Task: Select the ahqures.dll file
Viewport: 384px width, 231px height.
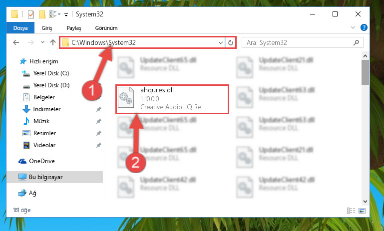Action: point(172,99)
